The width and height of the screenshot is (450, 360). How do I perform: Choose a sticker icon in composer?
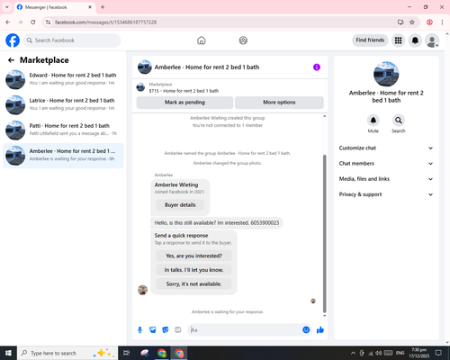point(166,330)
